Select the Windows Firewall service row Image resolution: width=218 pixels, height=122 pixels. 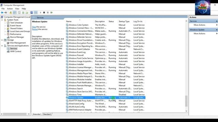point(106,55)
